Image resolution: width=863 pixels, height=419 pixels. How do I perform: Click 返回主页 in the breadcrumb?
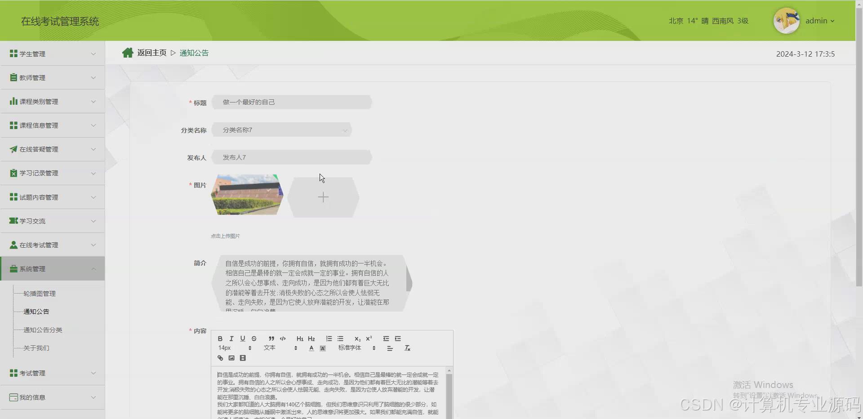coord(151,53)
